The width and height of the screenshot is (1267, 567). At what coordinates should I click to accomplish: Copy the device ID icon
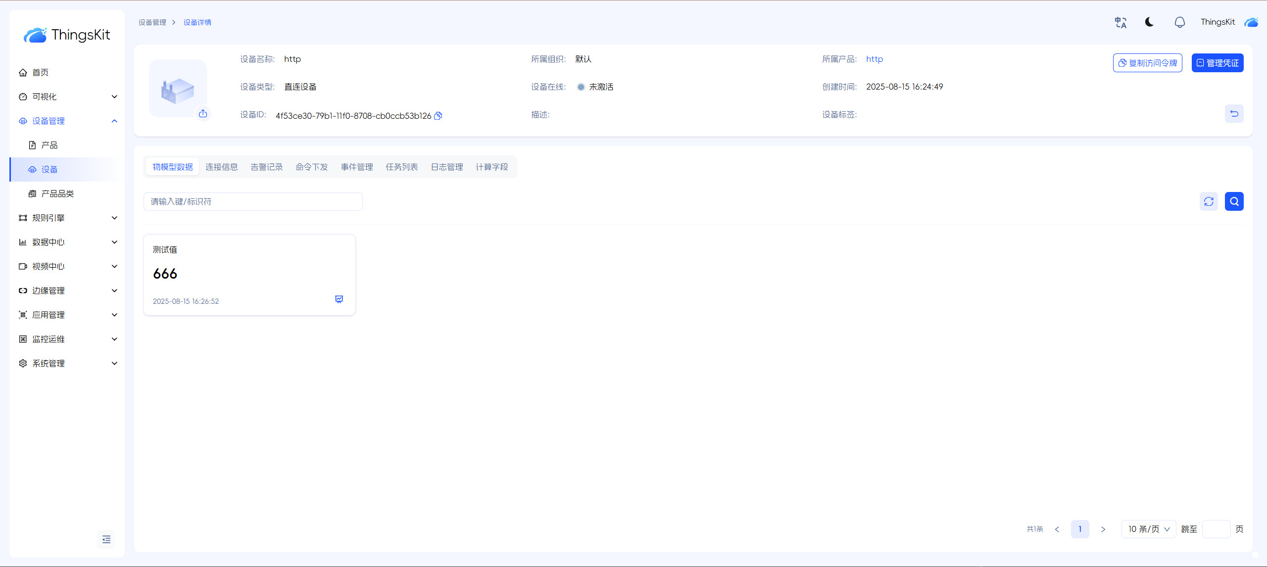coord(438,116)
